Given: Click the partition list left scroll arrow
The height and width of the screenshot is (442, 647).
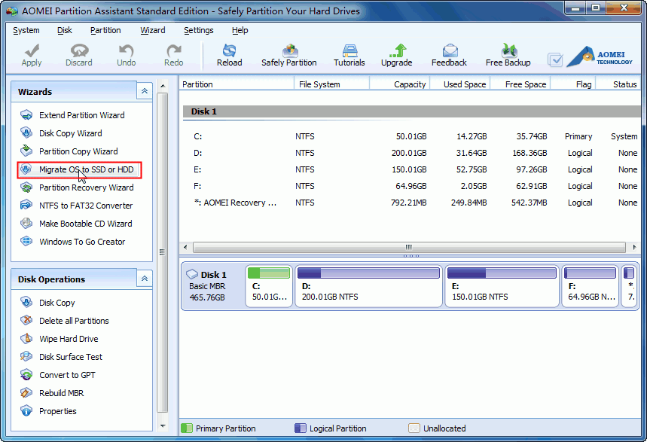Looking at the screenshot, I should pyautogui.click(x=185, y=247).
